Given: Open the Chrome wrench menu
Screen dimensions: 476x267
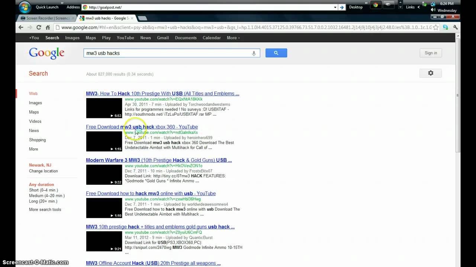Looking at the screenshot, I should 455,27.
